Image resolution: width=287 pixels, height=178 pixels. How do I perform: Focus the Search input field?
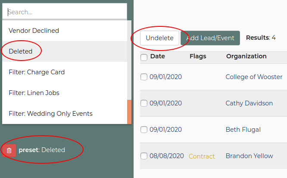[65, 12]
